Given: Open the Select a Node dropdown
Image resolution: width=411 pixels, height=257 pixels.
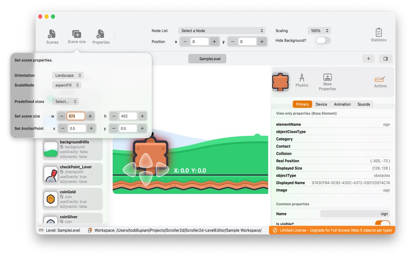Looking at the screenshot, I should 222,31.
